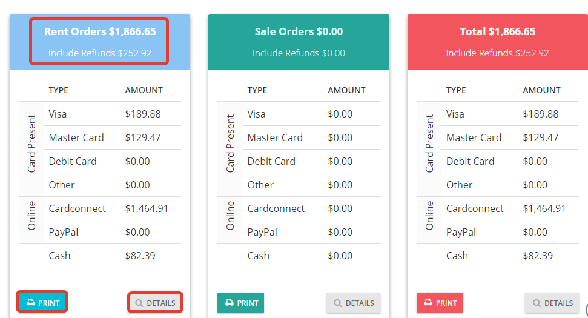Click magnifier icon on Rent Orders Details

pyautogui.click(x=139, y=303)
